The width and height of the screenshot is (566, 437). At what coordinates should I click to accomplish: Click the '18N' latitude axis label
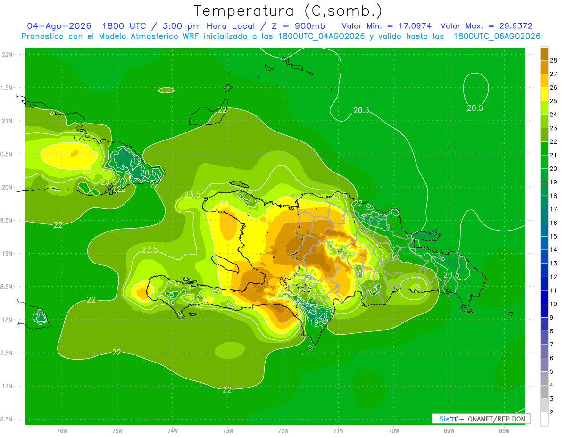click(7, 320)
